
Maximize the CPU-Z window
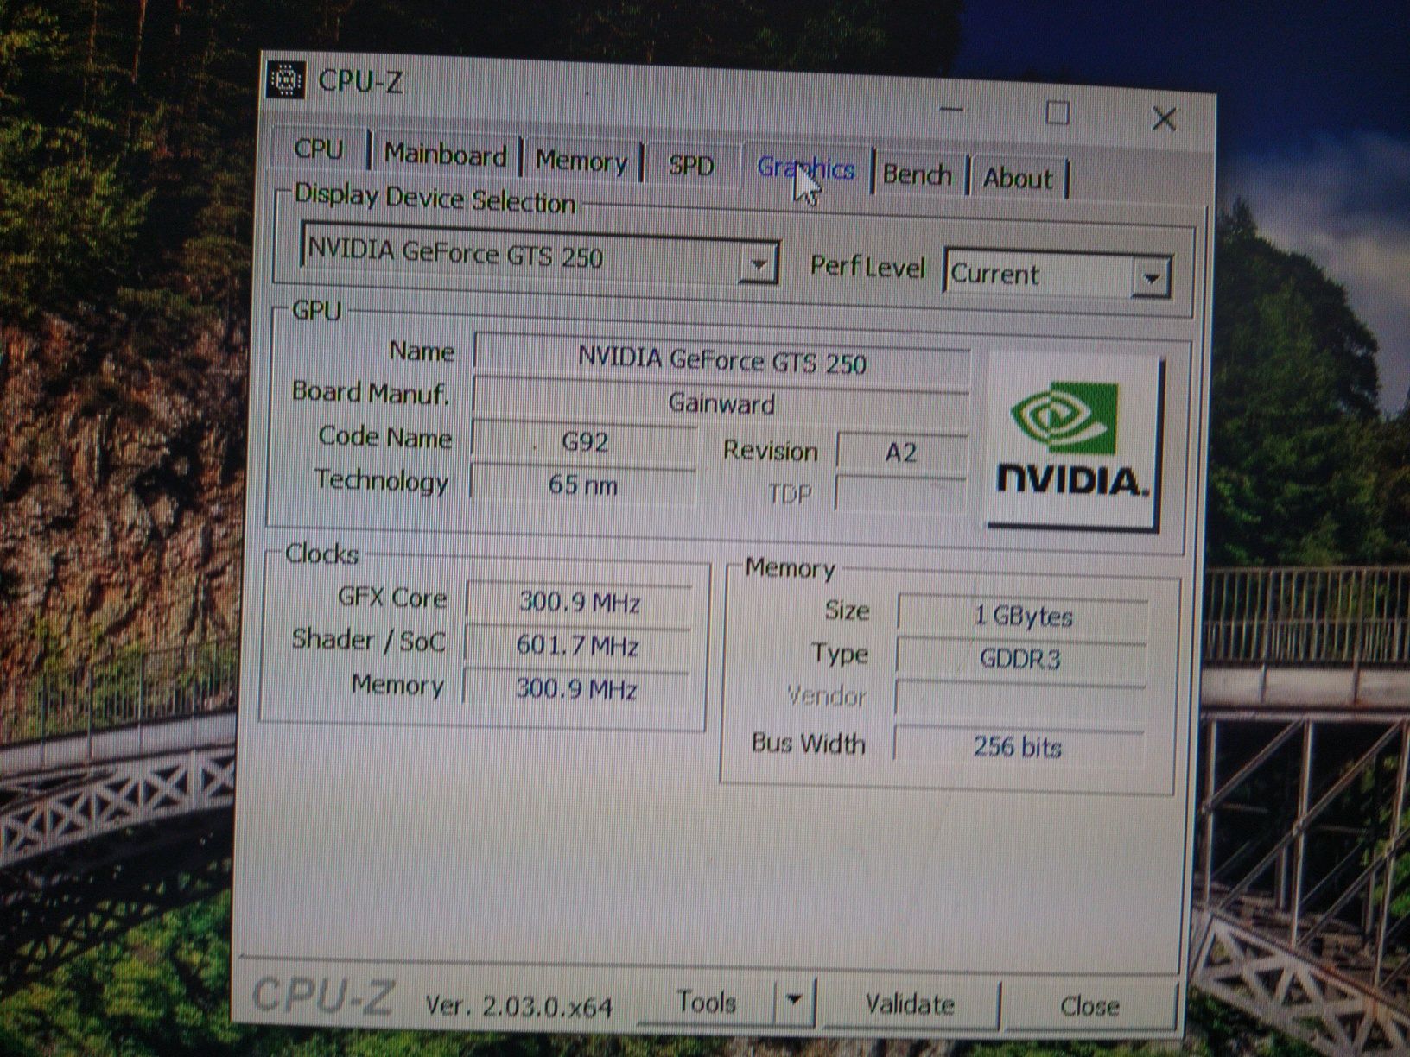tap(1057, 113)
